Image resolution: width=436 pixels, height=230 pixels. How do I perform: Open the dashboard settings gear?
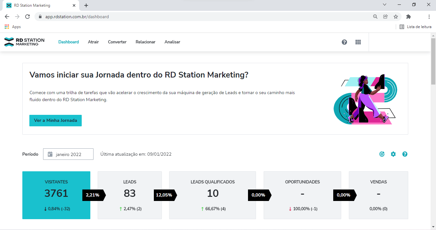[393, 154]
